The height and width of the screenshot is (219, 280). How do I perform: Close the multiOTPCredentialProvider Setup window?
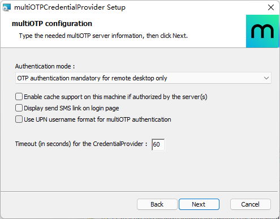coord(271,7)
